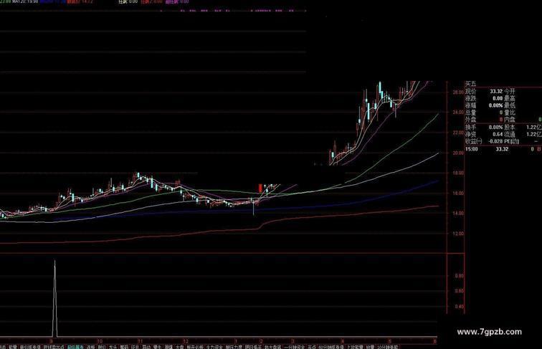Click the 15:00 trade record row
The width and height of the screenshot is (542, 349).
(503, 149)
